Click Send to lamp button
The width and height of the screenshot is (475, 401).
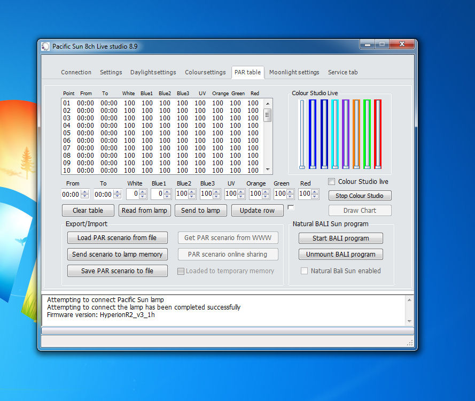tap(200, 210)
